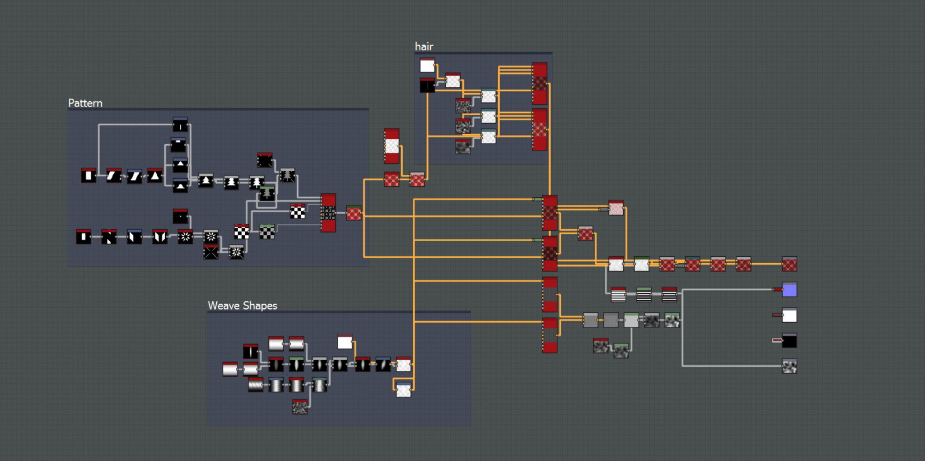Image resolution: width=925 pixels, height=461 pixels.
Task: Select the black node in the hair frame
Action: click(427, 85)
